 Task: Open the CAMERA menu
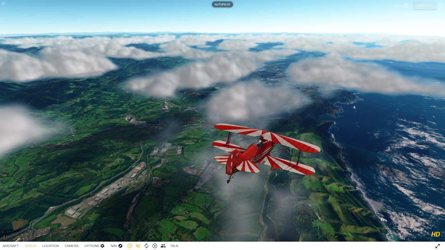click(x=71, y=246)
